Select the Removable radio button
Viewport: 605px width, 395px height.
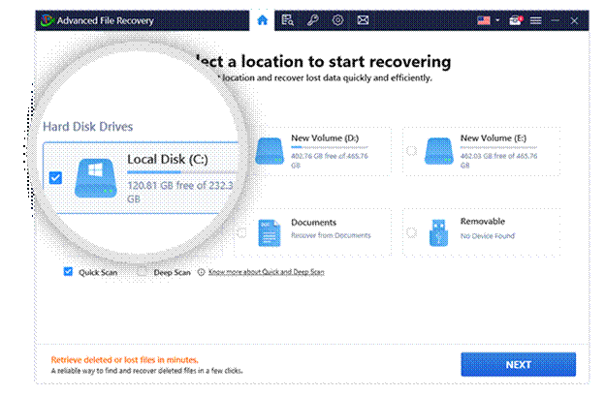(x=412, y=232)
